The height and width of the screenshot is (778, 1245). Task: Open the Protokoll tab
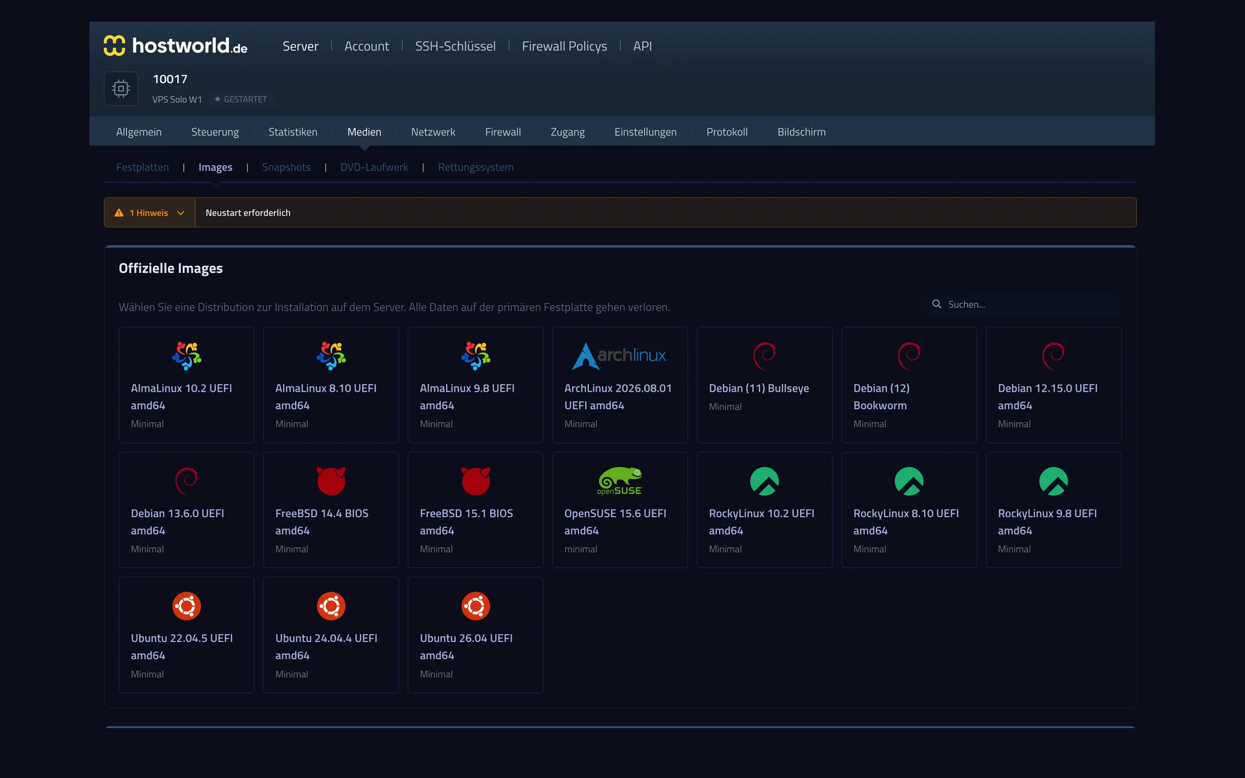[727, 132]
